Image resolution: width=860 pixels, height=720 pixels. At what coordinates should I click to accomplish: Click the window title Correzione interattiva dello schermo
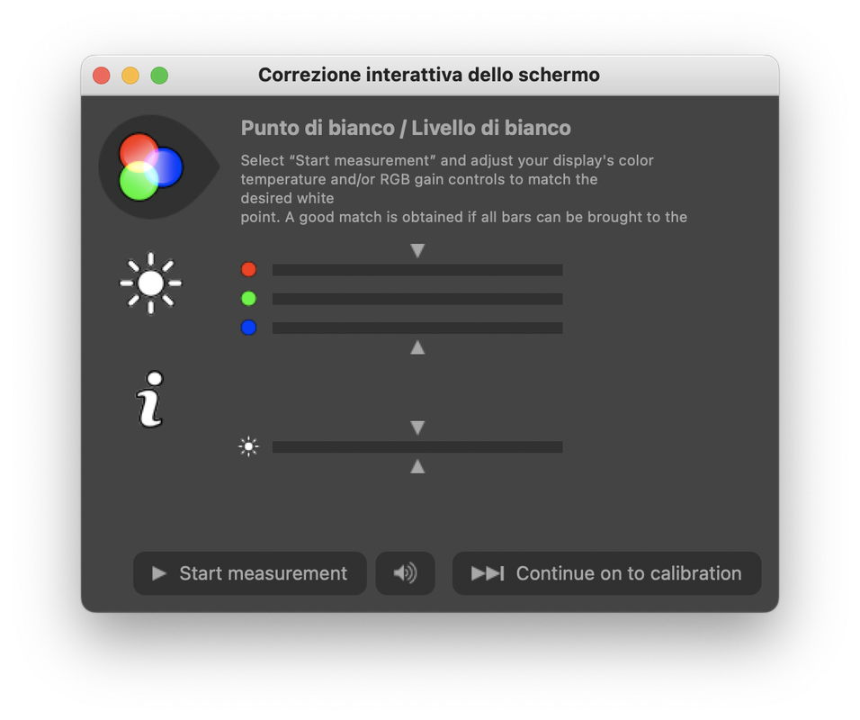(x=429, y=75)
